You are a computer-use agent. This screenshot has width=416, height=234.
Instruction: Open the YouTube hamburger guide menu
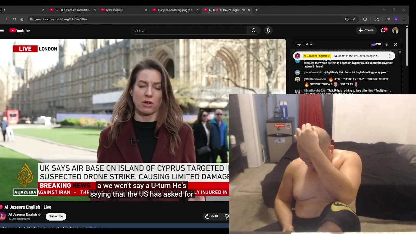[x=2, y=30]
